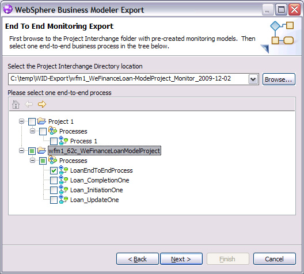Maximize the Export dialog window
The height and width of the screenshot is (274, 304).
(281, 9)
